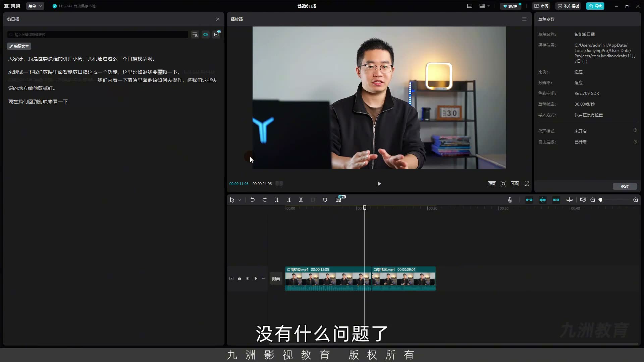Open the player panel hamburger menu
This screenshot has width=644, height=362.
pos(524,19)
